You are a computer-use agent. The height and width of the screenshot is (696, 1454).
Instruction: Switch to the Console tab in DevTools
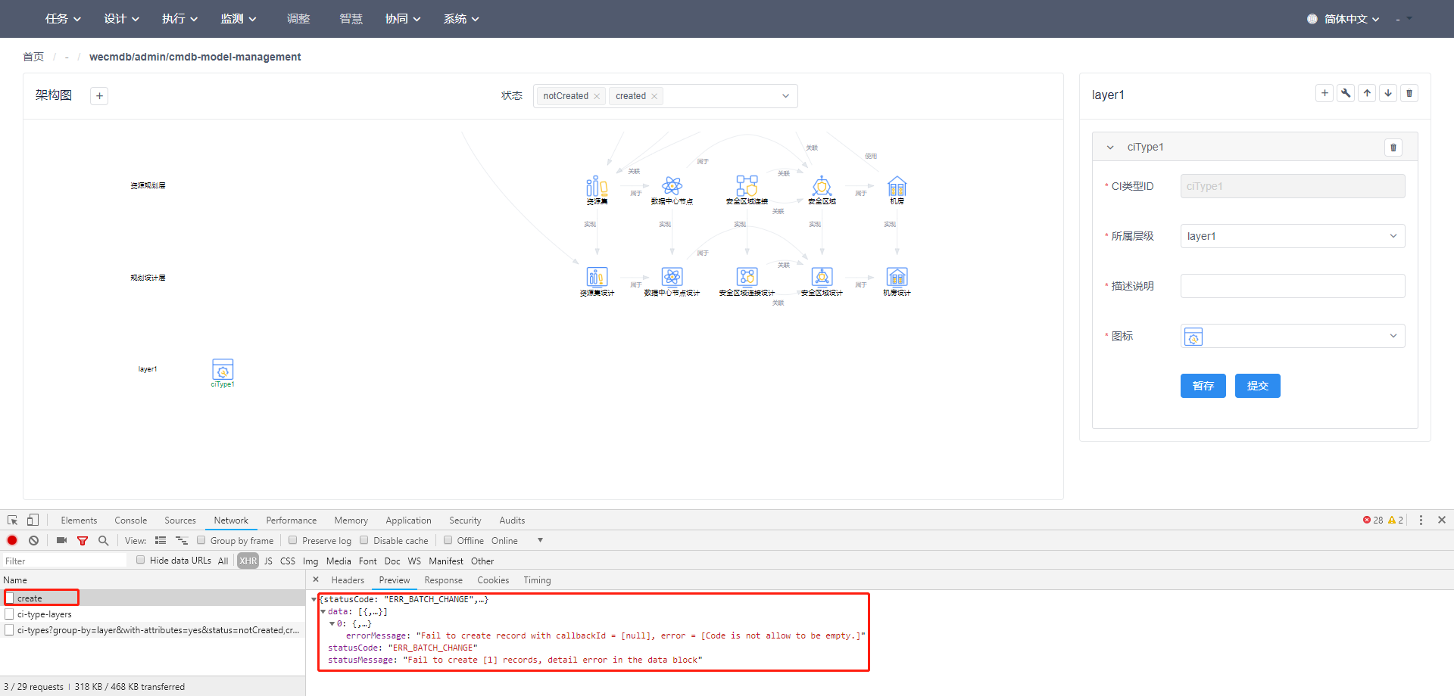(x=130, y=520)
